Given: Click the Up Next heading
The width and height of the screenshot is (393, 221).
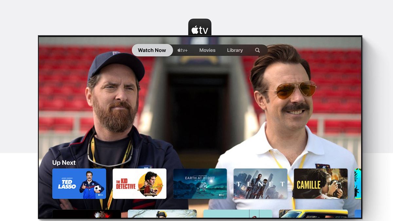Looking at the screenshot, I should (64, 163).
